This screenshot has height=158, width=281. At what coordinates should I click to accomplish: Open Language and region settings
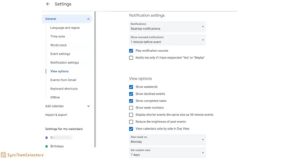click(65, 28)
